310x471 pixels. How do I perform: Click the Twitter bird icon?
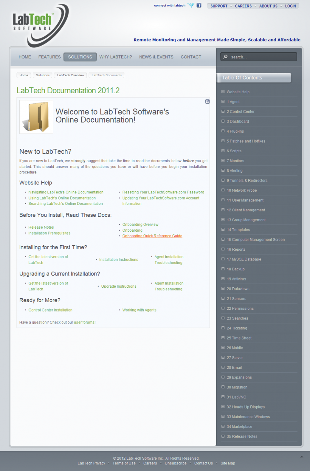coord(191,6)
